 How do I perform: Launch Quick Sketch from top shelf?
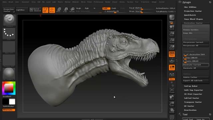(35, 10)
